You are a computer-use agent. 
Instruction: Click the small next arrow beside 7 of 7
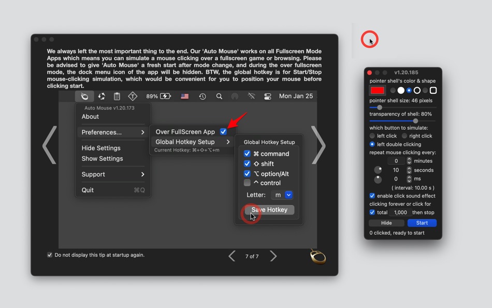[273, 256]
